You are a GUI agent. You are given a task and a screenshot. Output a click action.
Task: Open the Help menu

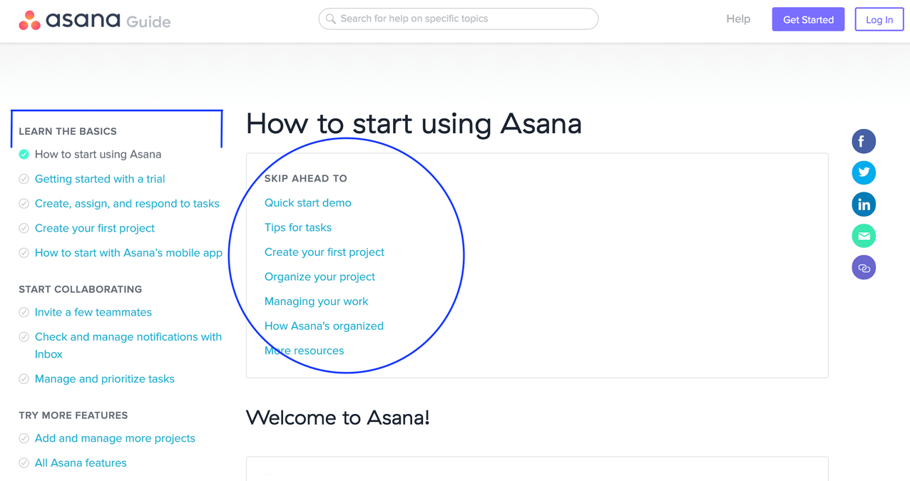[x=738, y=19]
